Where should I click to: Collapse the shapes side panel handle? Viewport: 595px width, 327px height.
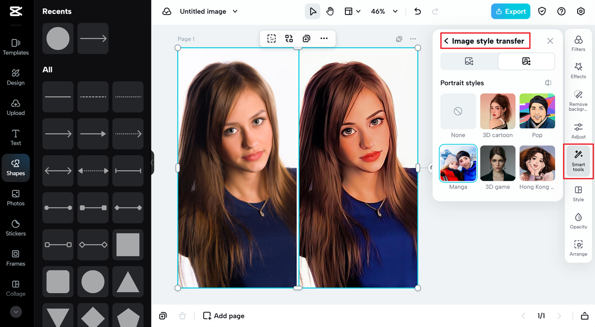pyautogui.click(x=152, y=163)
